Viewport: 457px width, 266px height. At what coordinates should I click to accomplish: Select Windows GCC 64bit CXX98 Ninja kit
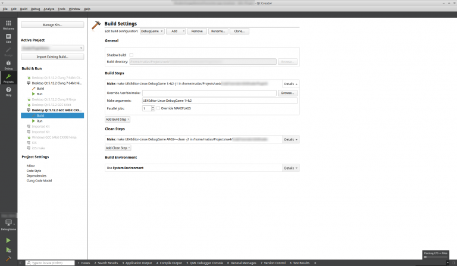click(54, 137)
